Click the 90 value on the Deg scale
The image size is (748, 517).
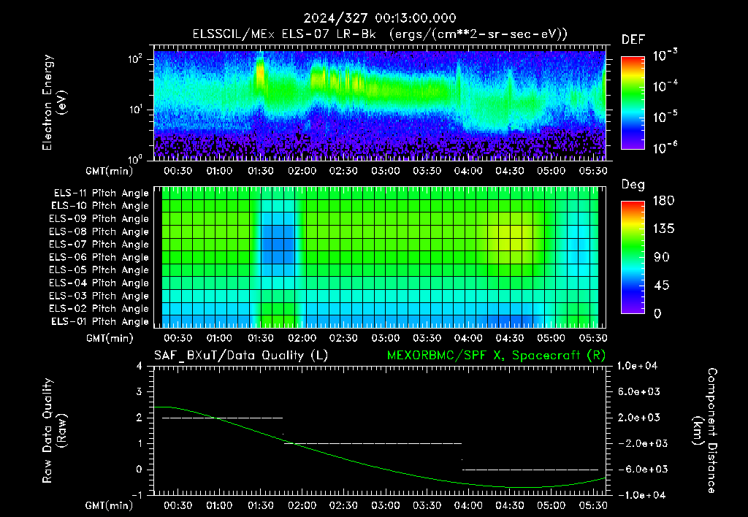[x=662, y=257]
